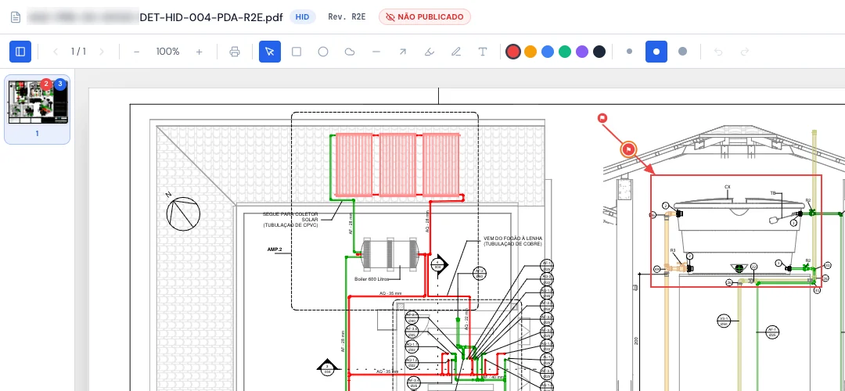The image size is (845, 391).
Task: Select the rectangle annotation tool
Action: pos(297,52)
